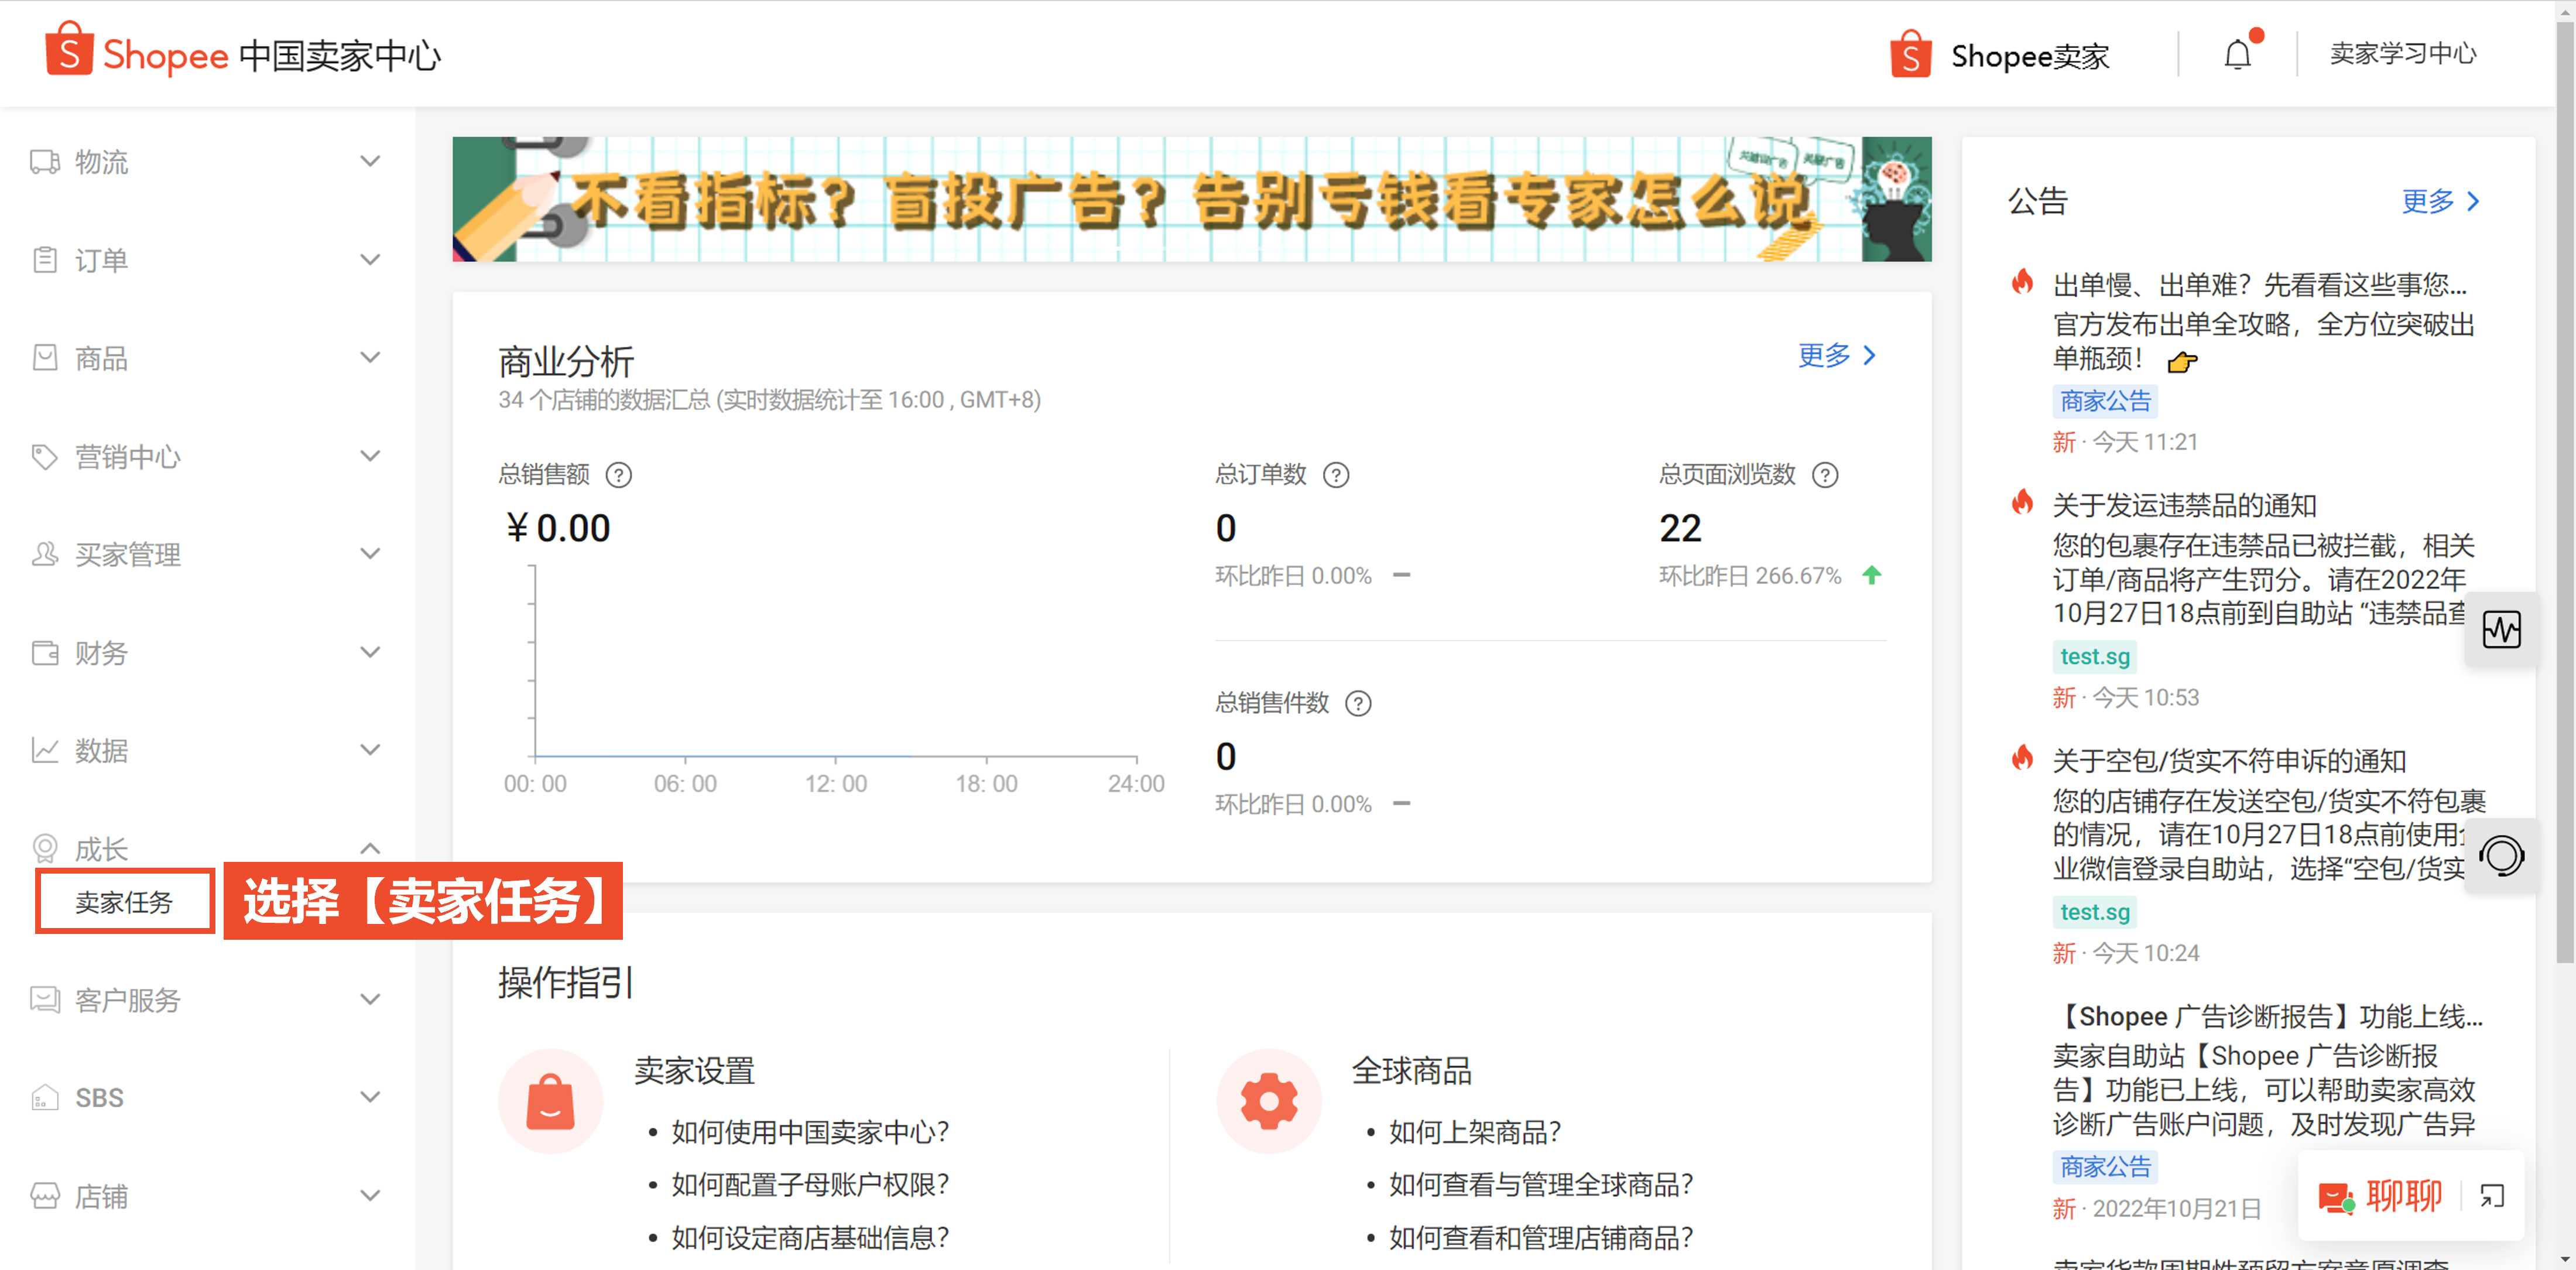This screenshot has height=1270, width=2576.
Task: Expand the 买家管理 menu chevron
Action: click(x=370, y=554)
